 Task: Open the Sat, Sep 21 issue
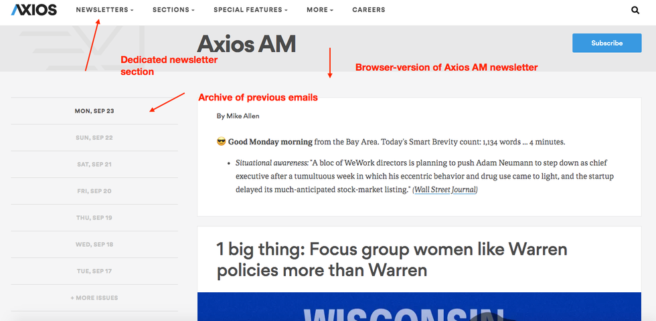[94, 165]
